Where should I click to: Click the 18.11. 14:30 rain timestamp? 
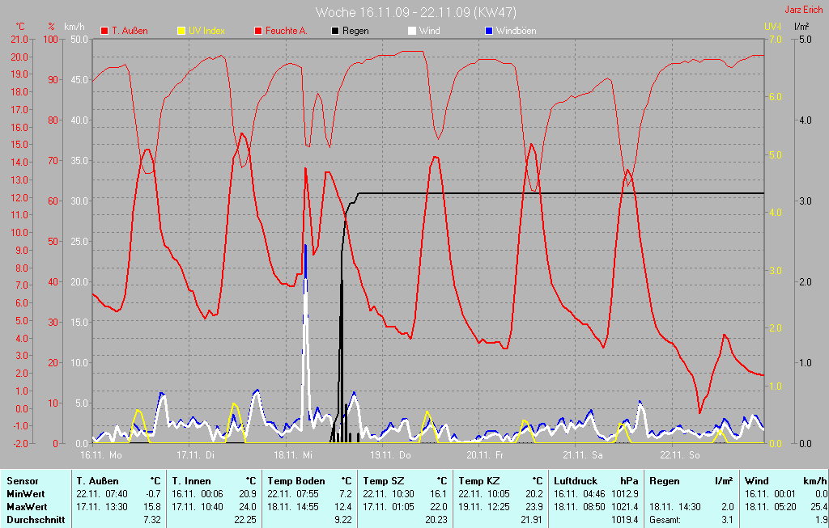[675, 507]
